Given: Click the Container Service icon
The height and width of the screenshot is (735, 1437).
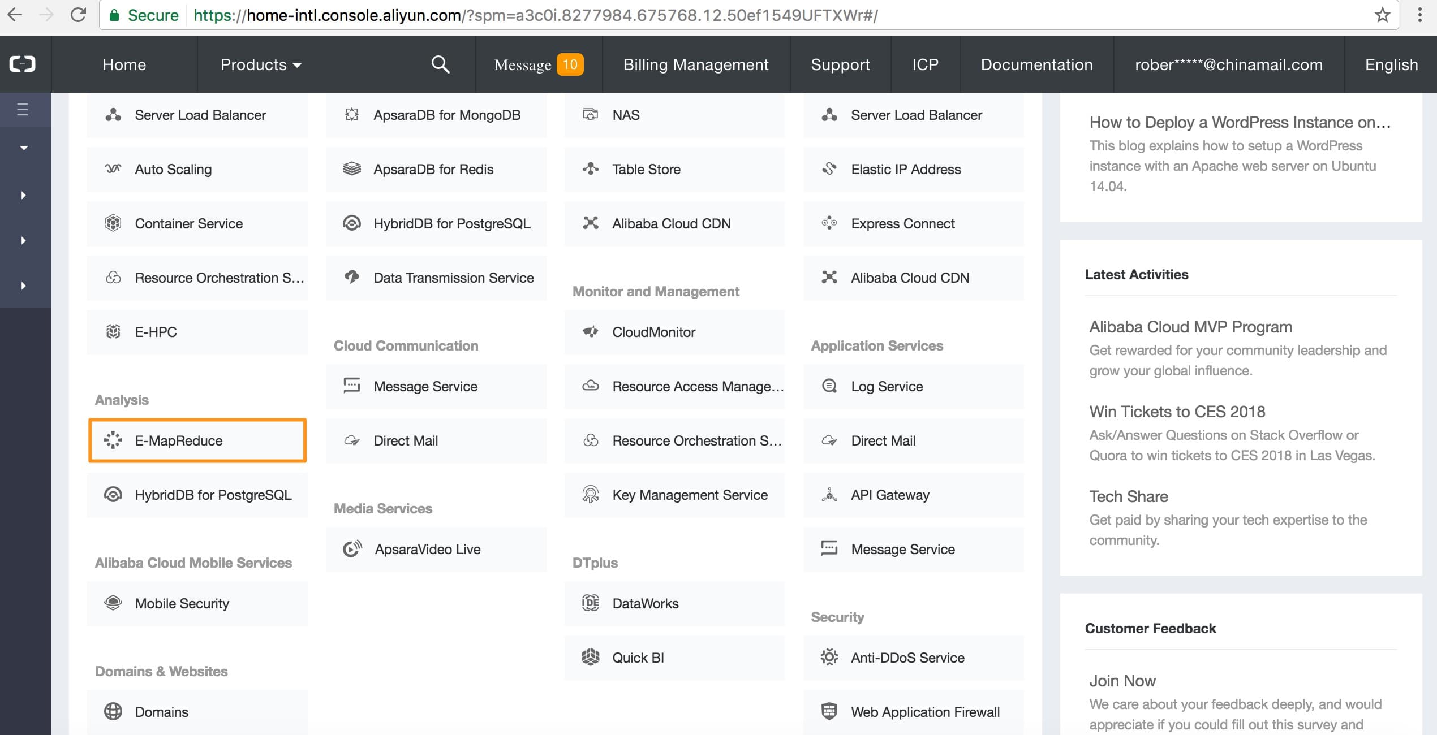Looking at the screenshot, I should click(113, 223).
